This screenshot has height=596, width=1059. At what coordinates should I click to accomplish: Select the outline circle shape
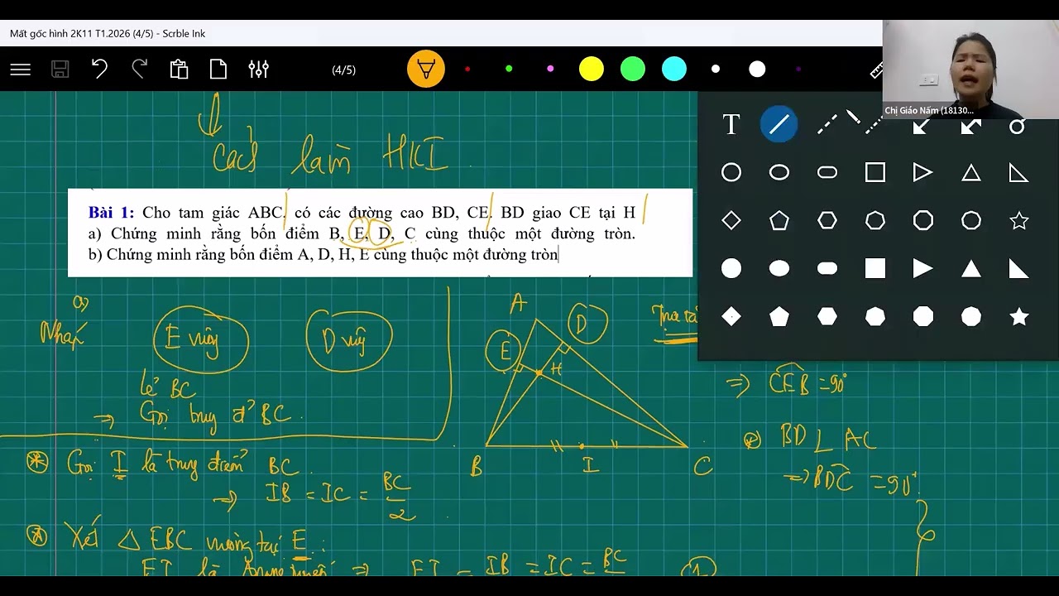pyautogui.click(x=731, y=172)
